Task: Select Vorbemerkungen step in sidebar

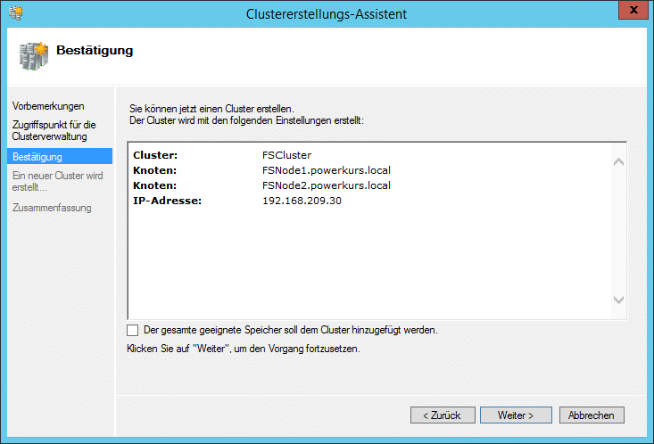Action: [x=48, y=106]
